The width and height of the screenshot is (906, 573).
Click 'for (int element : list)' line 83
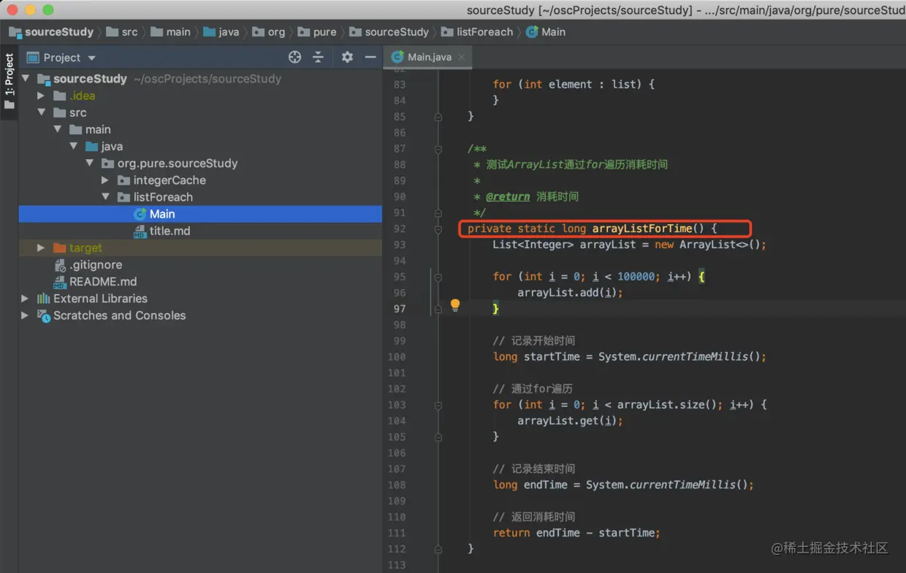[x=574, y=85]
